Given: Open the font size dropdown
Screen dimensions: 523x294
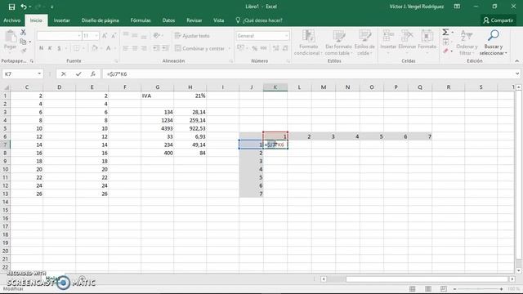Looking at the screenshot, I should [x=96, y=36].
